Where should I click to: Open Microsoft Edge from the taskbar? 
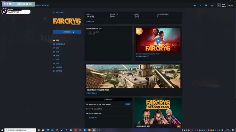(x=48, y=130)
